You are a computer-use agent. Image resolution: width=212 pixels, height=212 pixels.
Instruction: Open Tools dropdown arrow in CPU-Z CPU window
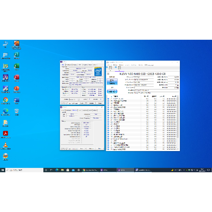(86, 103)
